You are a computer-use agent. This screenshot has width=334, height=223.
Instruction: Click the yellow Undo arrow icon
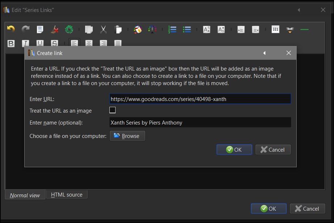tap(11, 29)
